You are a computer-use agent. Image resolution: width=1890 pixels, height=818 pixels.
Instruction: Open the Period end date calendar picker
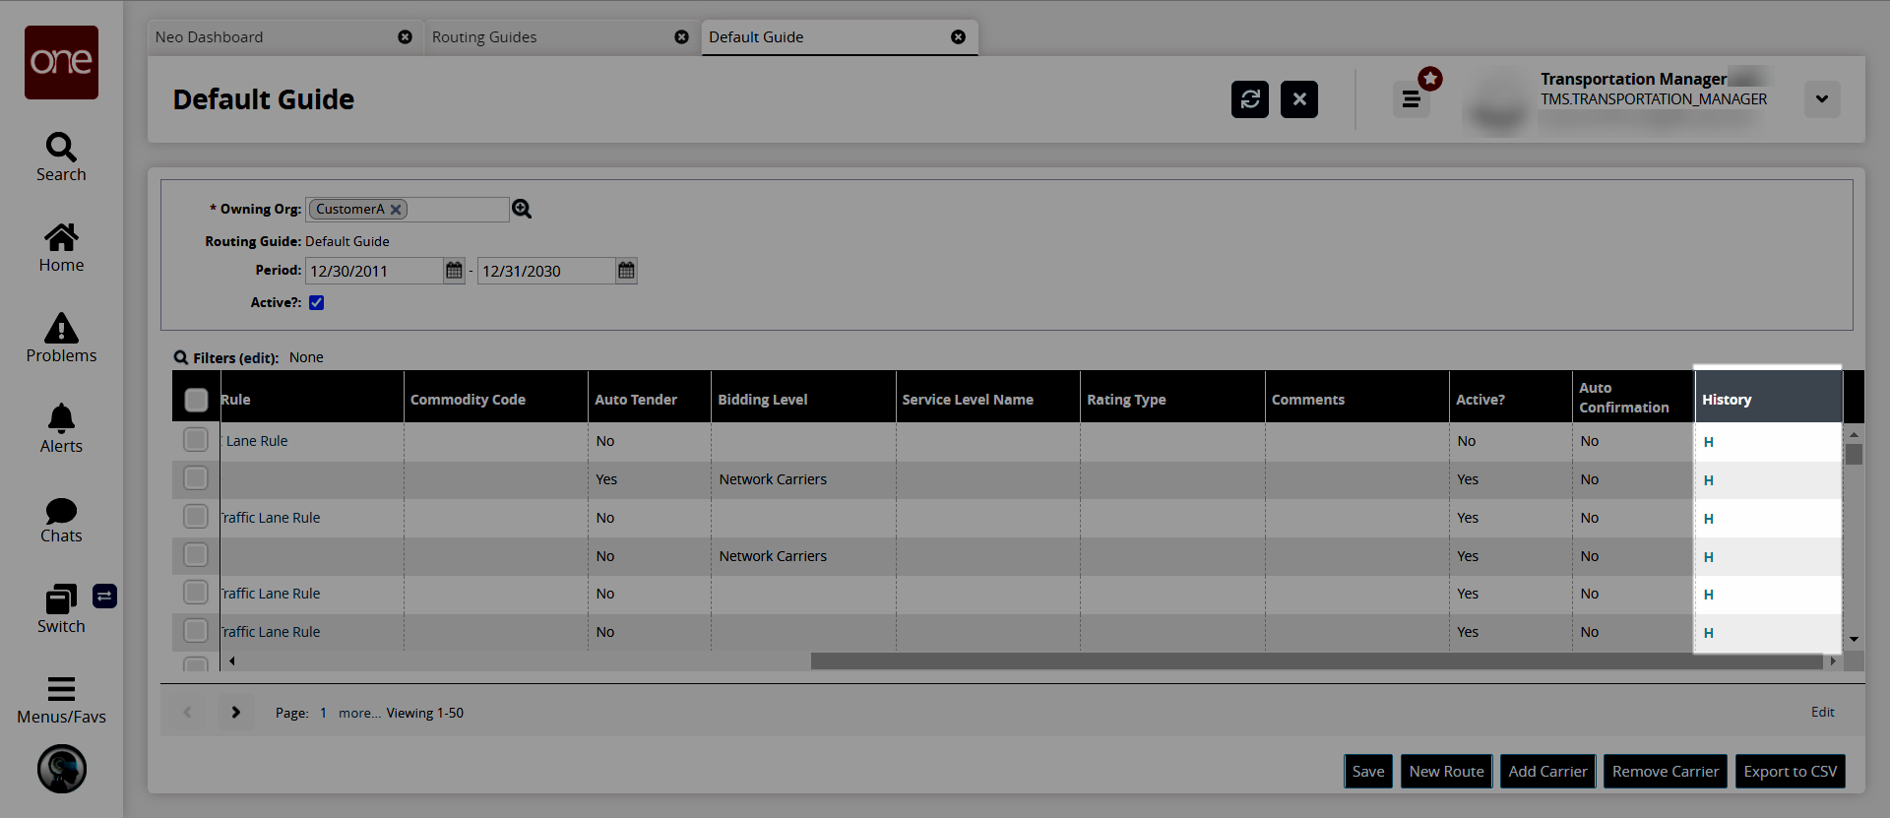pyautogui.click(x=626, y=271)
